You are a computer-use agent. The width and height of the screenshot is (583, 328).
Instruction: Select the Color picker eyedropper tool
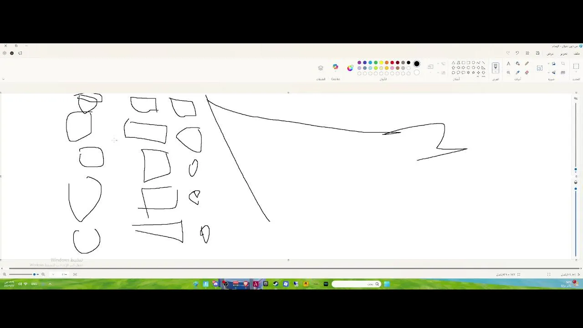(518, 72)
